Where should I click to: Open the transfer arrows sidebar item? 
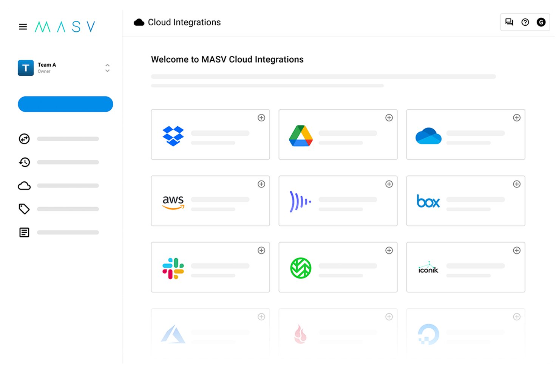pos(24,139)
